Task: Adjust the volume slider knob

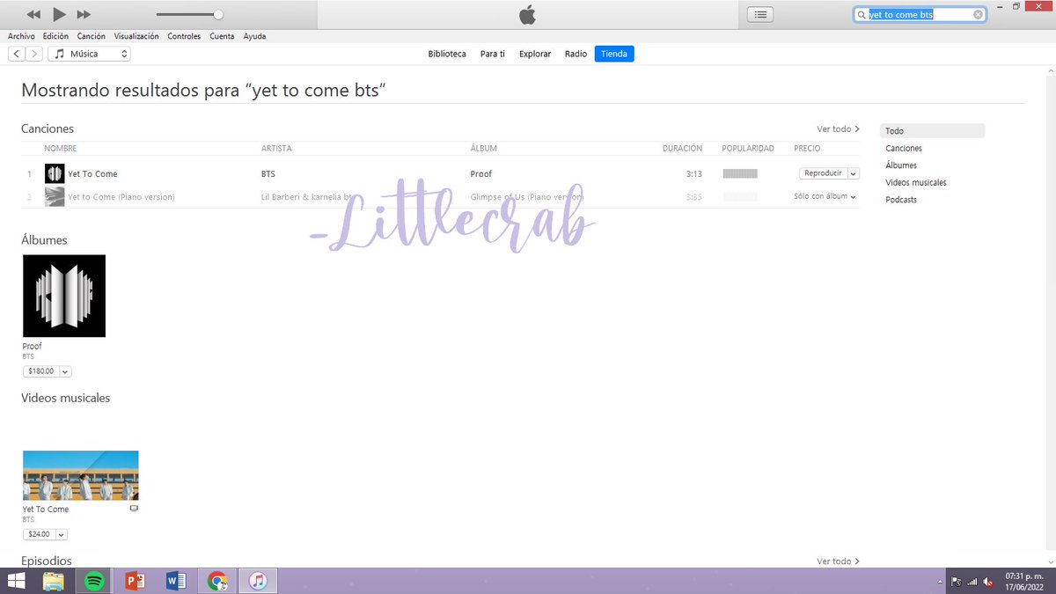Action: [218, 14]
